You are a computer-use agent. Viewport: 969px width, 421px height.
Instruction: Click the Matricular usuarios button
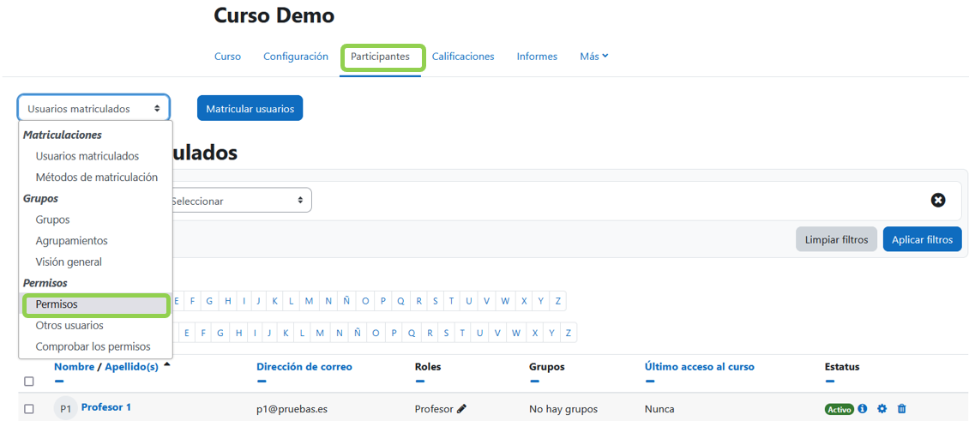[x=250, y=109]
